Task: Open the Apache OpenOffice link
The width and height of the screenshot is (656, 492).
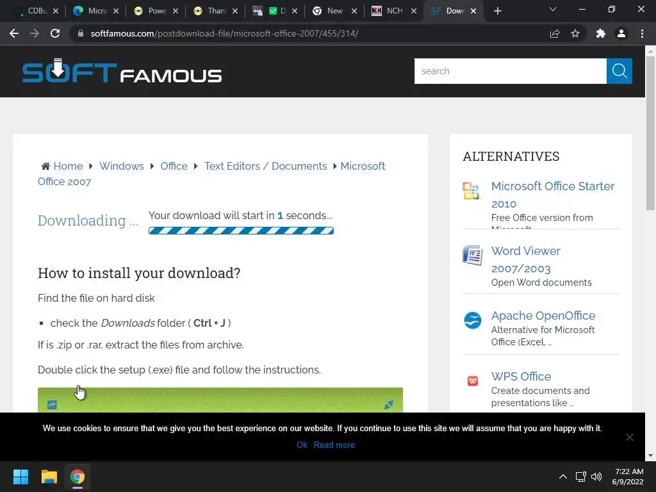Action: click(543, 315)
